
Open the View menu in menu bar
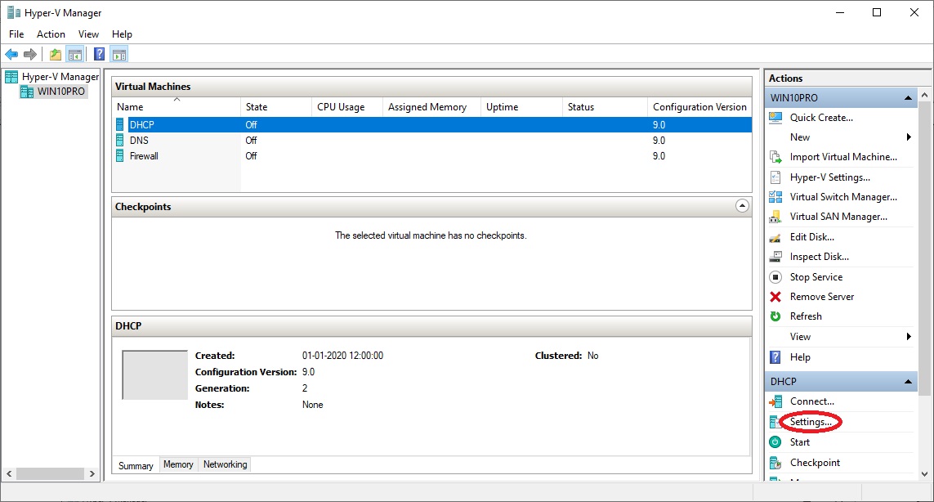click(x=88, y=34)
